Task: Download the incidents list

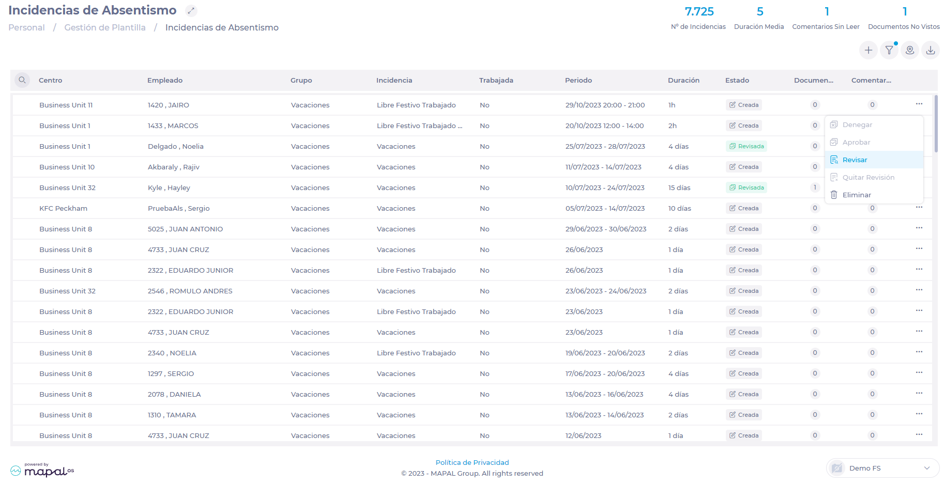Action: click(x=931, y=50)
